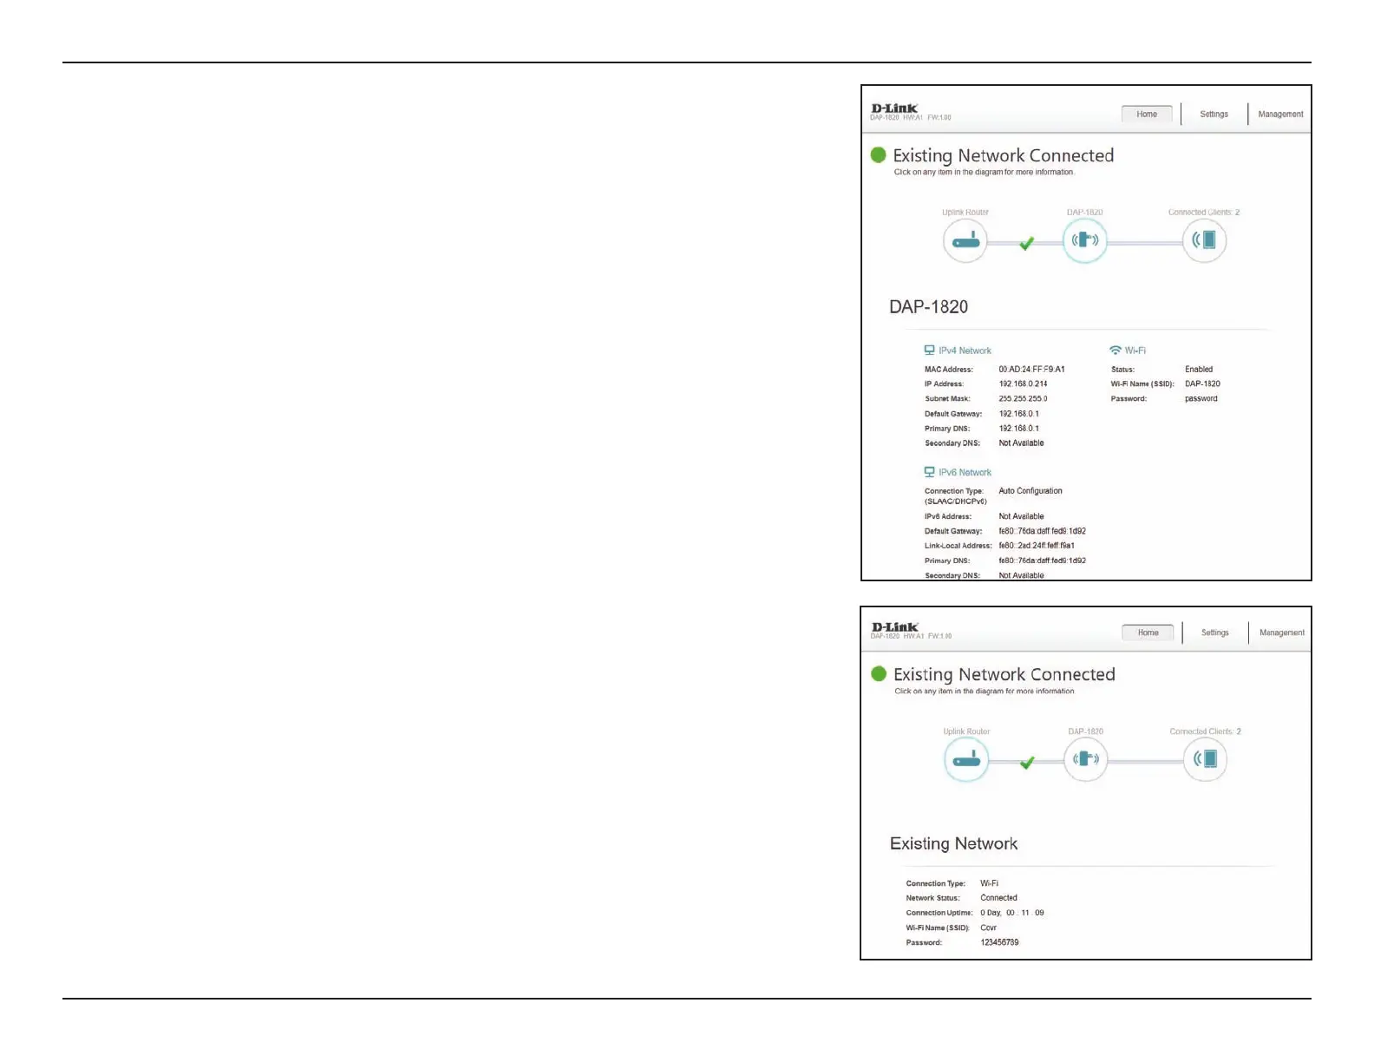1374x1062 pixels.
Task: Click the Uplink Router icon on the DAP-1820 details page
Action: pyautogui.click(x=965, y=240)
